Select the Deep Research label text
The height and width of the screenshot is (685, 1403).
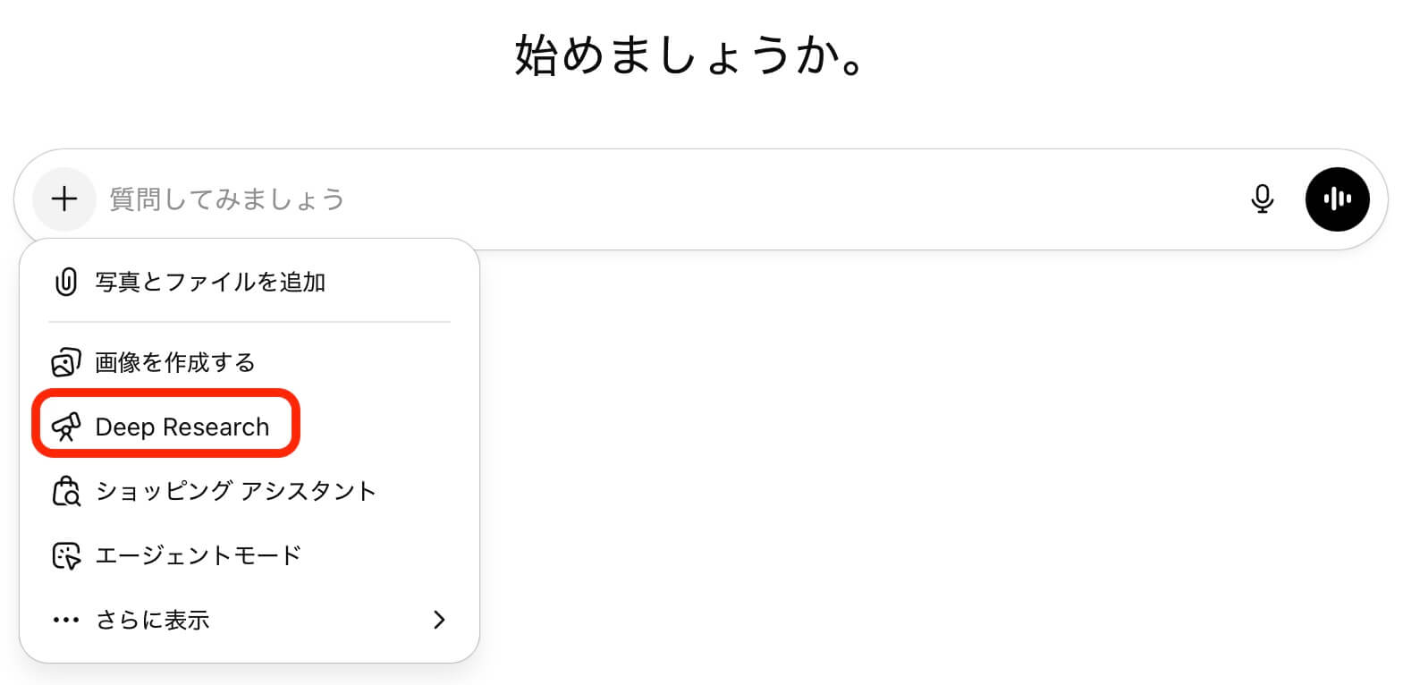182,427
